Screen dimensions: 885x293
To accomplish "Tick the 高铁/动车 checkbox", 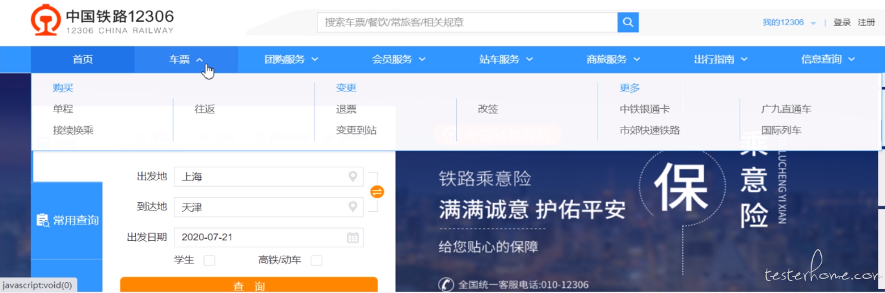I will pyautogui.click(x=317, y=261).
